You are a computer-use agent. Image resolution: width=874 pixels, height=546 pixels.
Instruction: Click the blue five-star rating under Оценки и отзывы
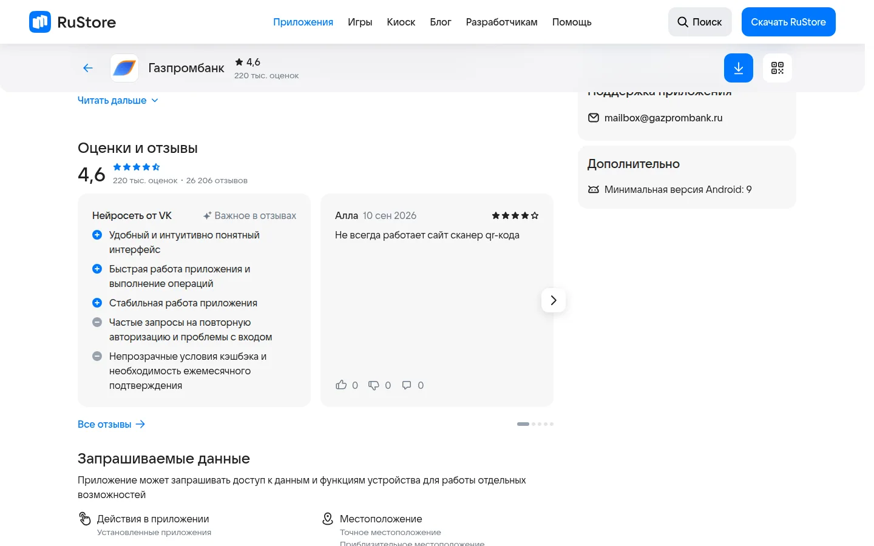137,167
